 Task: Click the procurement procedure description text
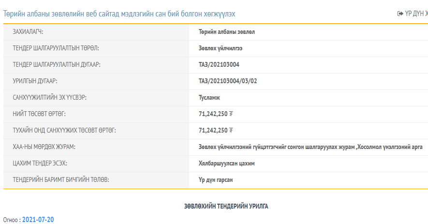pyautogui.click(x=310, y=147)
